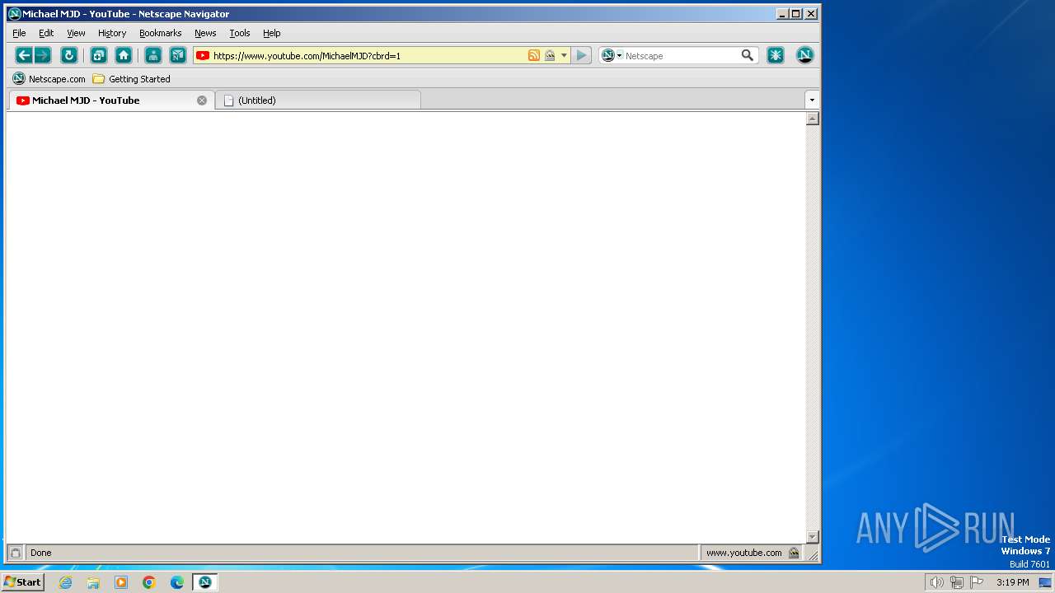Image resolution: width=1055 pixels, height=593 pixels.
Task: Select the Netscape Navigator taskbar button
Action: [x=205, y=582]
